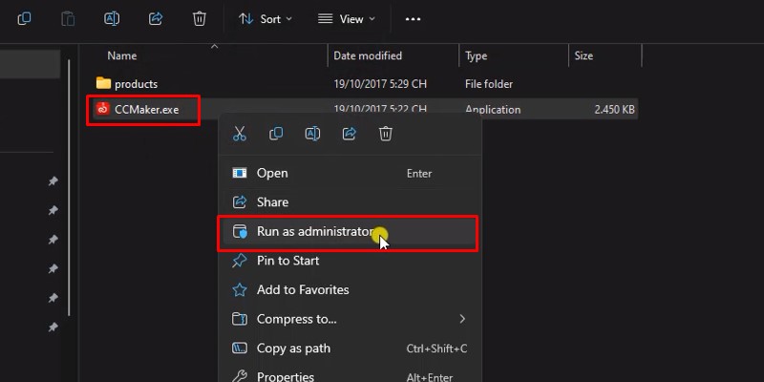Viewport: 764px width, 382px height.
Task: Choose Pin to Start from context menu
Action: pos(287,261)
